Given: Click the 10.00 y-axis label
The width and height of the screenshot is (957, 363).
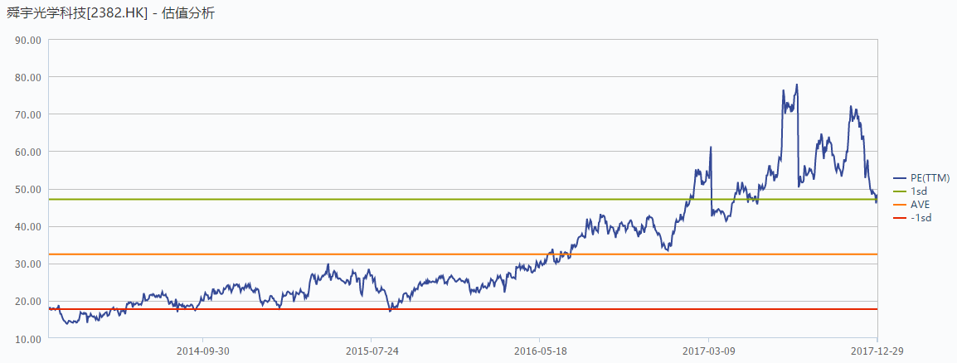Looking at the screenshot, I should click(x=27, y=338).
